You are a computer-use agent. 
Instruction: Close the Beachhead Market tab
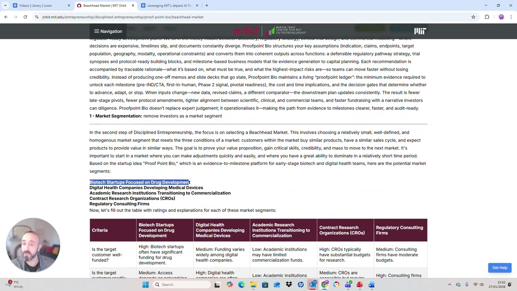(133, 6)
